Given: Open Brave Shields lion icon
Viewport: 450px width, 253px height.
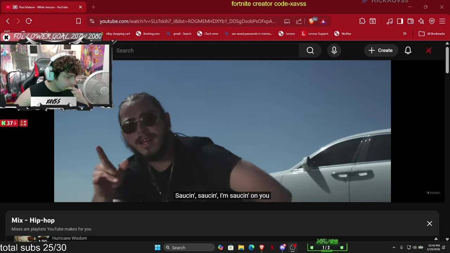Looking at the screenshot, I should (x=311, y=21).
